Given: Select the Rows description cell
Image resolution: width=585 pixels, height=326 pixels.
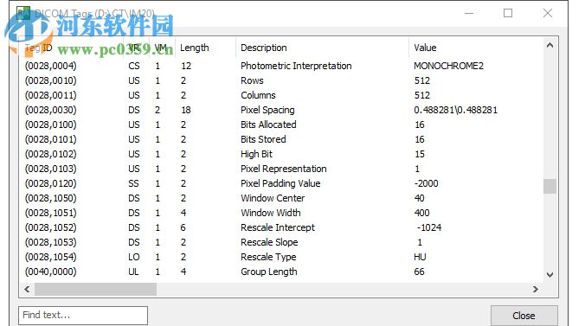Looking at the screenshot, I should 252,80.
